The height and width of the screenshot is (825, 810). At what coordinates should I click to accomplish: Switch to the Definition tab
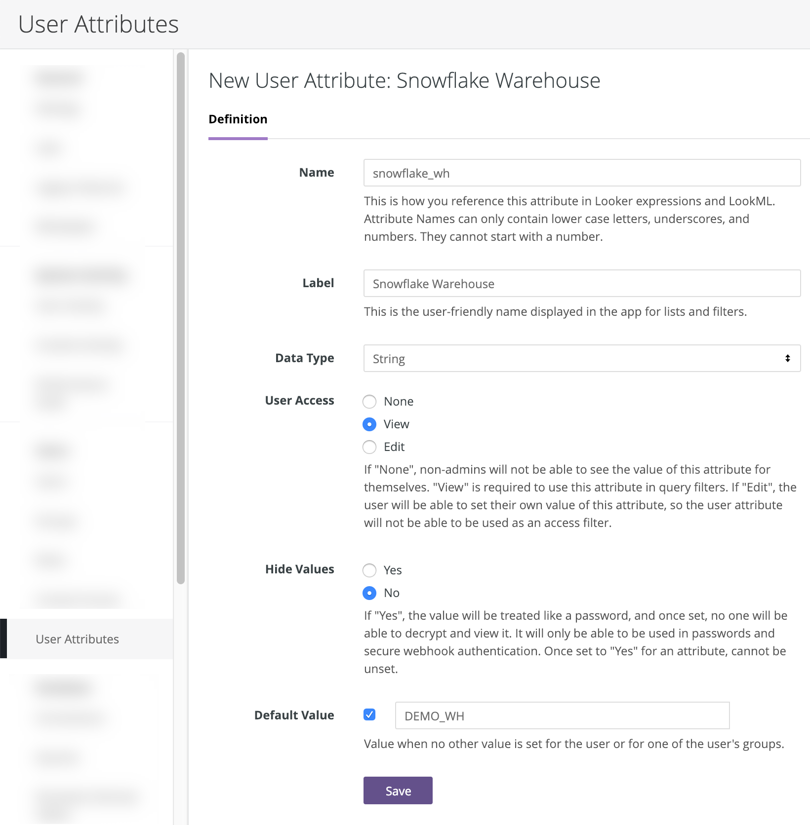click(238, 119)
